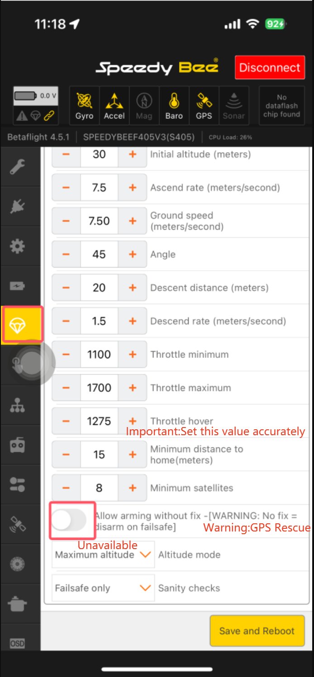Increase the Descend rate value
Screen dimensions: 314x677
click(133, 321)
